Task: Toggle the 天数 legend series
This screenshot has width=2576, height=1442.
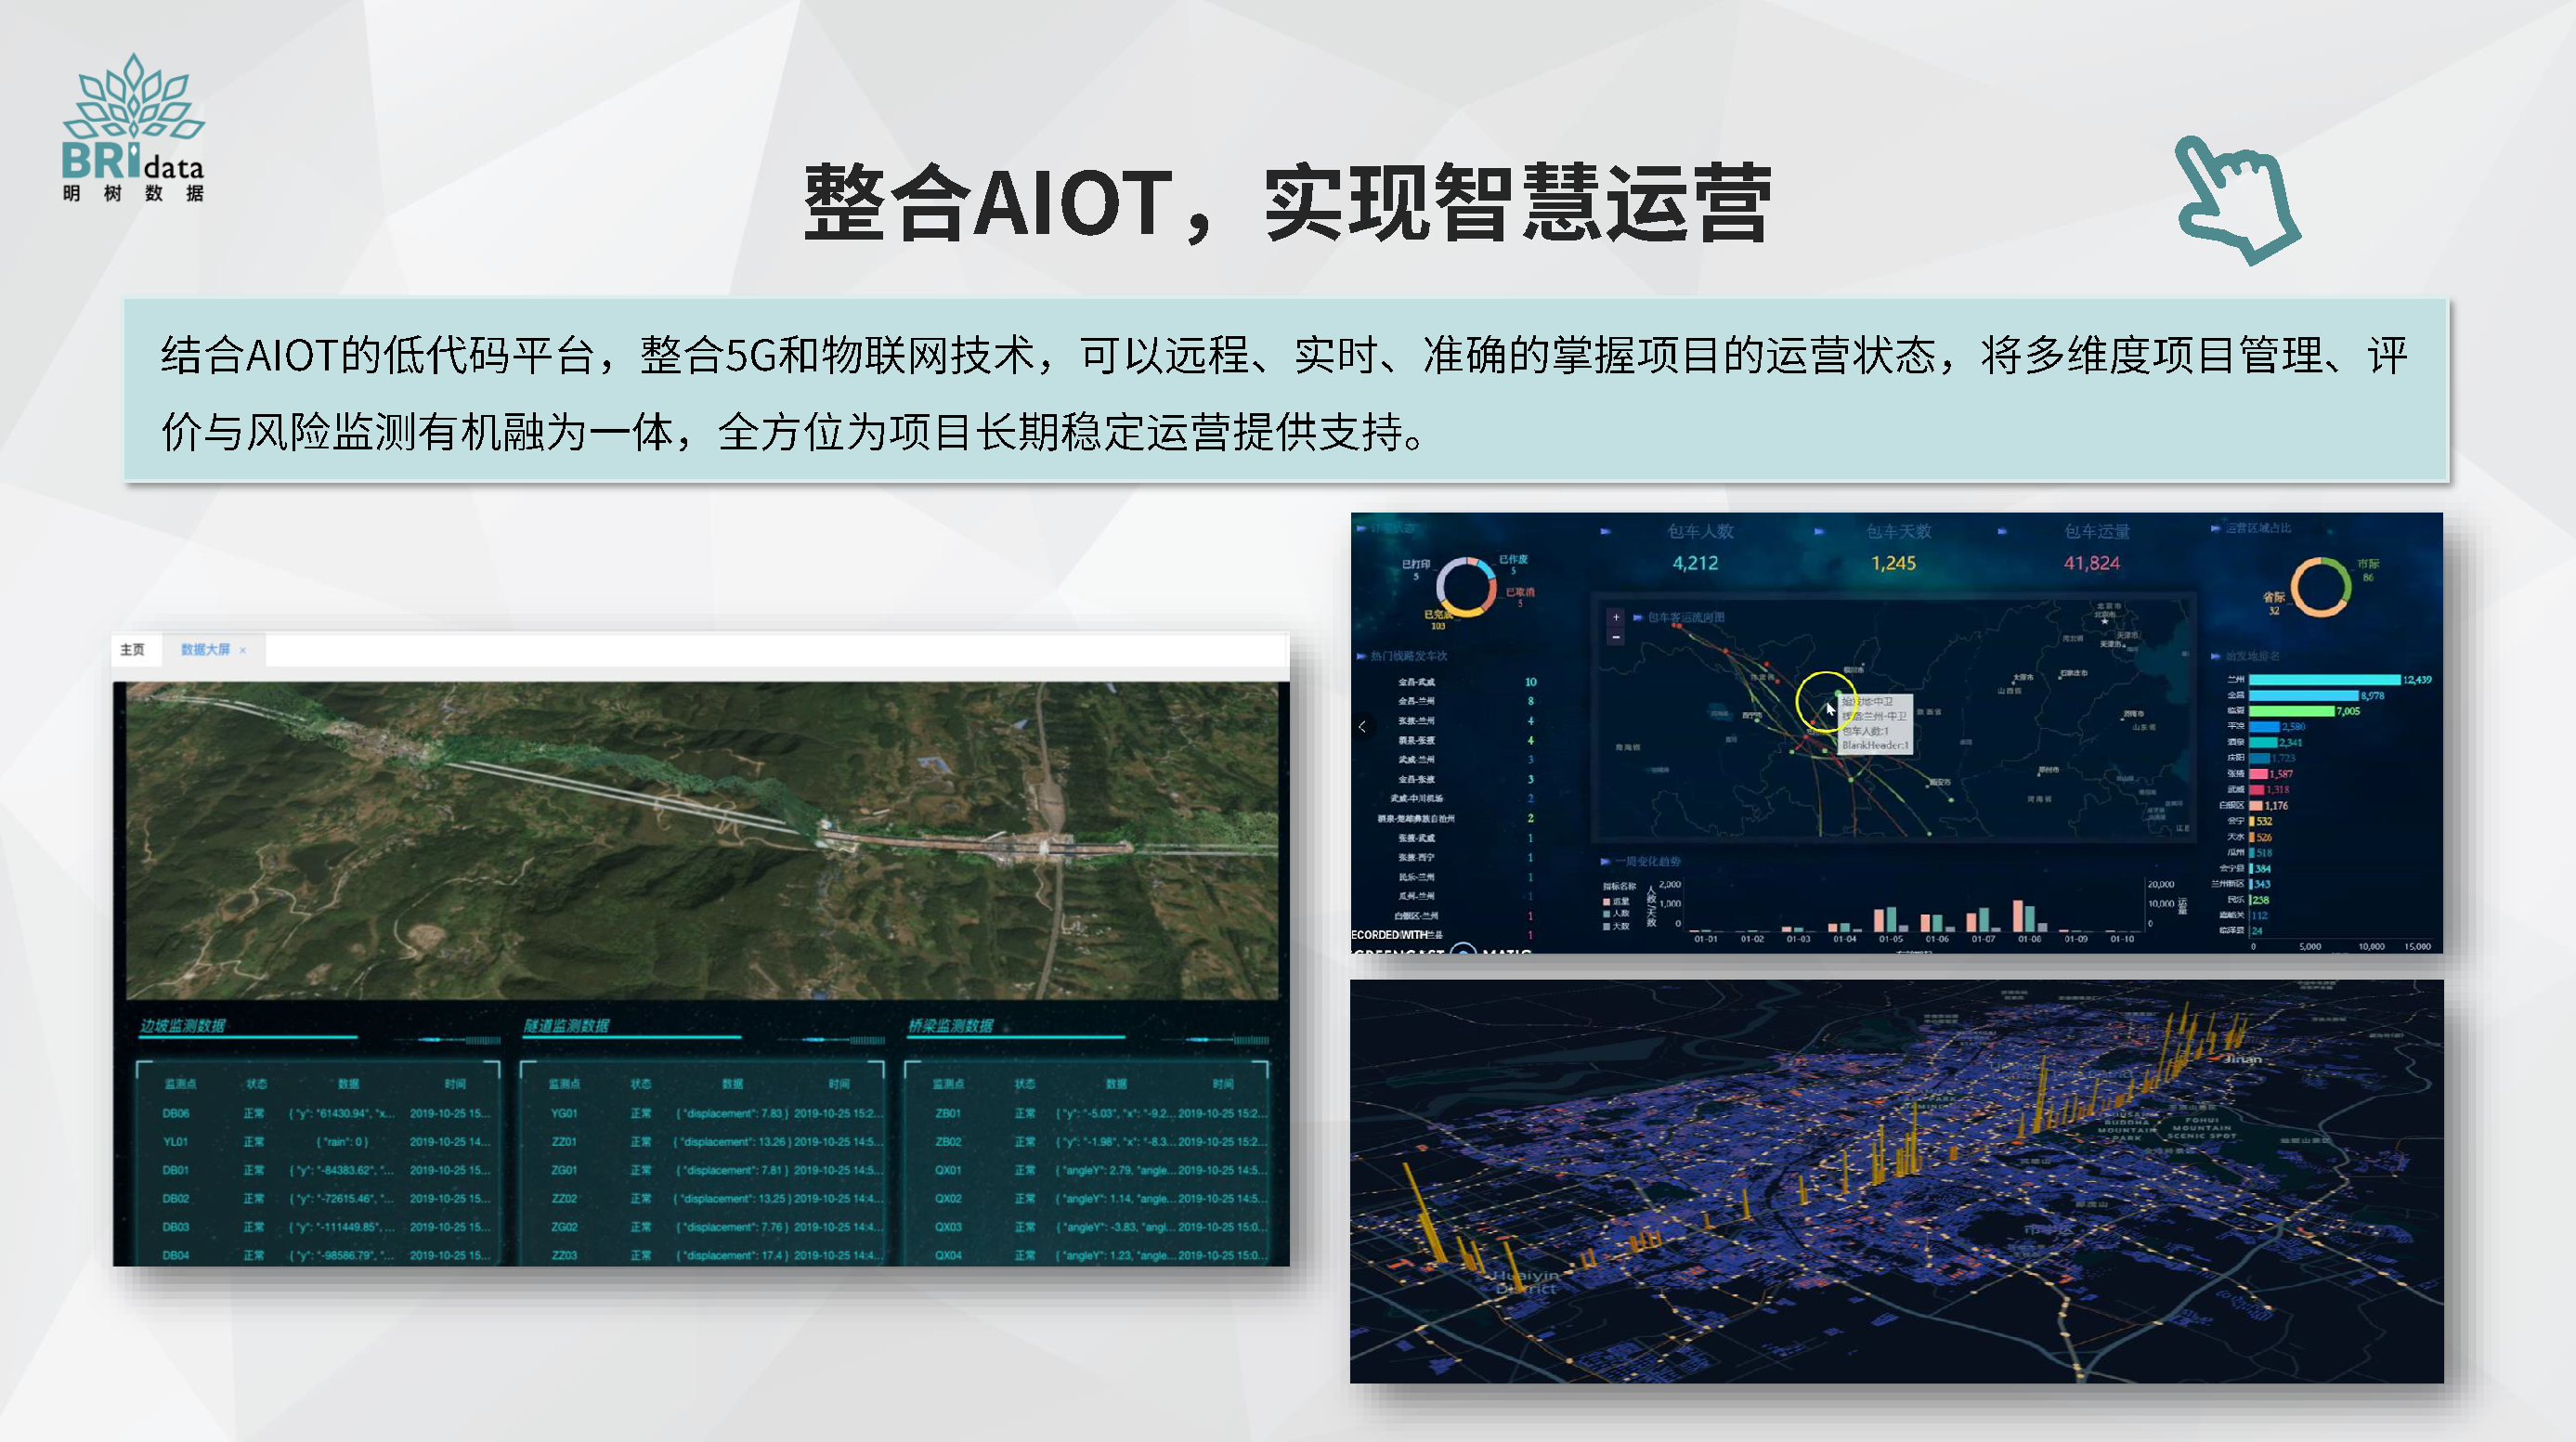Action: [1616, 926]
